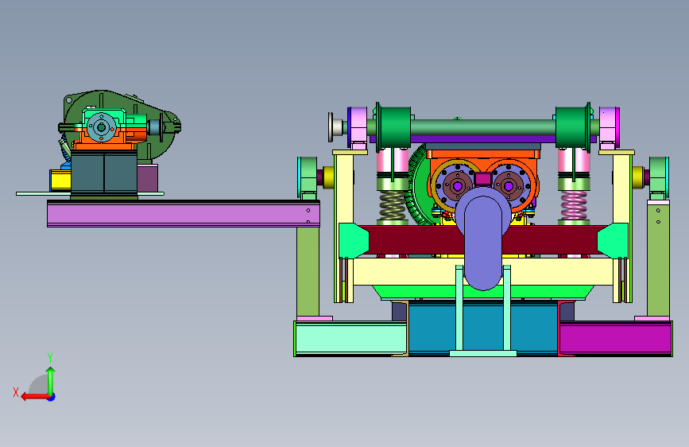Select the right dark green pulley on the top shaft

[574, 127]
